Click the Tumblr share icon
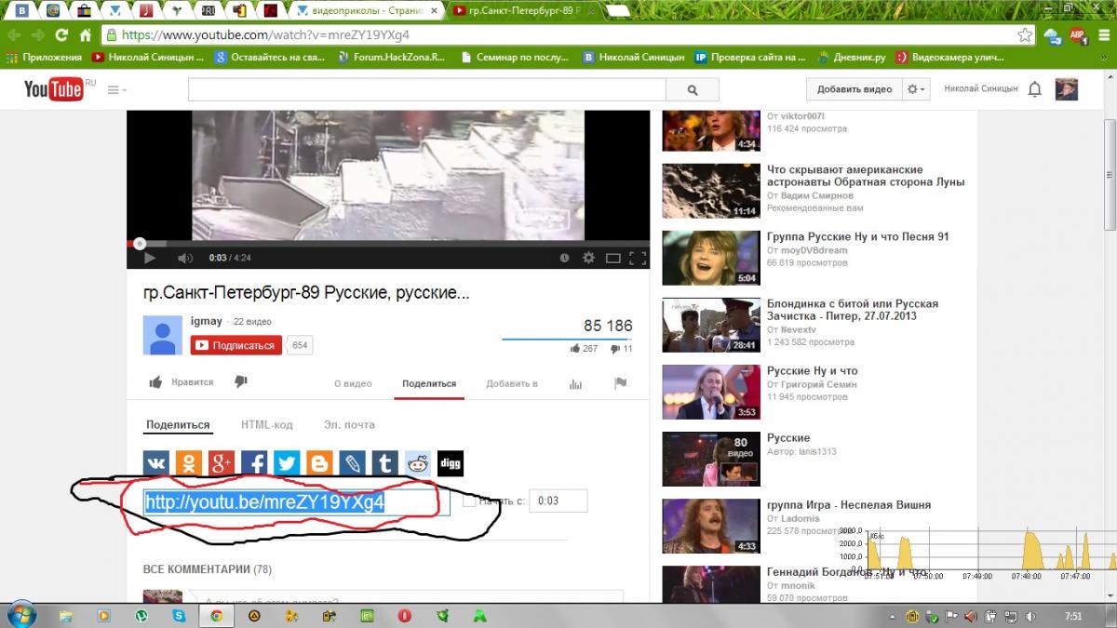The height and width of the screenshot is (628, 1117). coord(384,463)
